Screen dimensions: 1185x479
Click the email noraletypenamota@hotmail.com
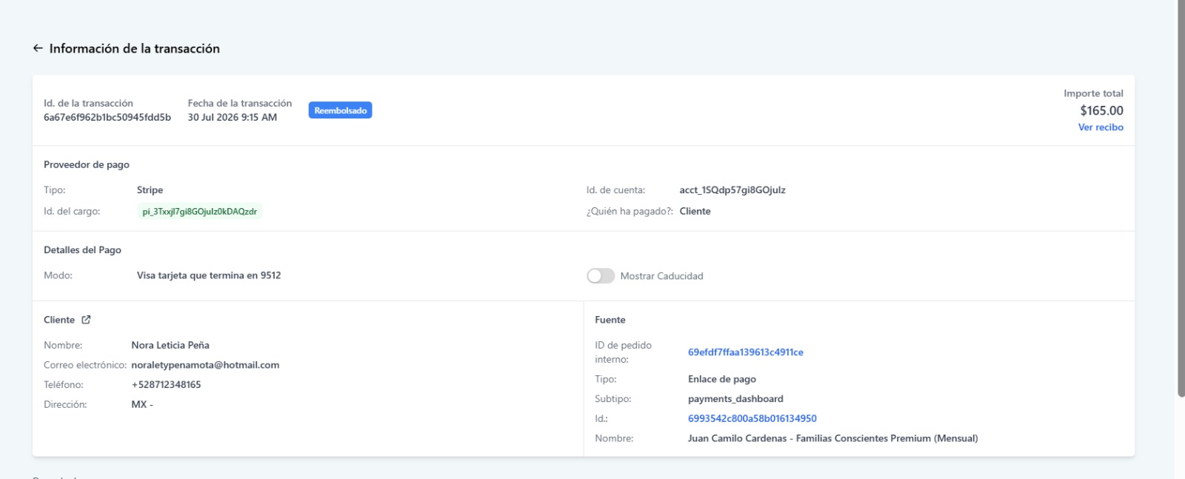pos(205,365)
